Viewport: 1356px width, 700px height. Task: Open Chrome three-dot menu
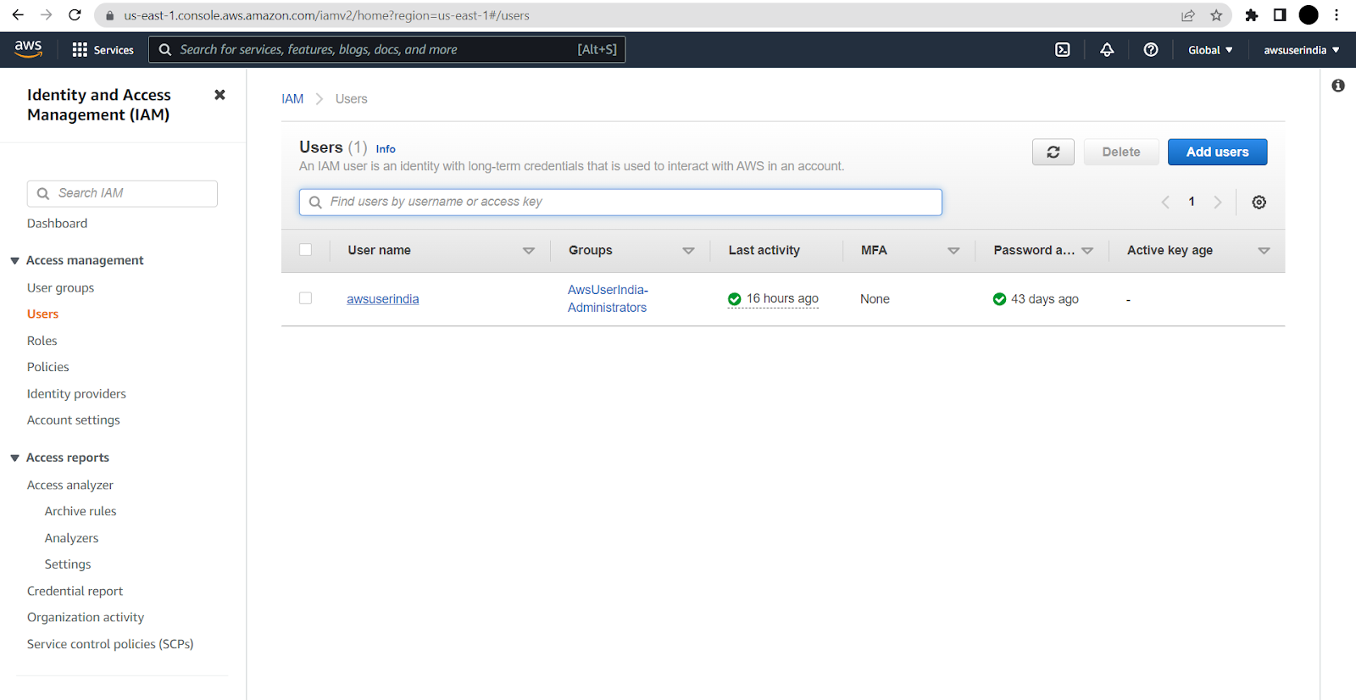click(x=1337, y=15)
